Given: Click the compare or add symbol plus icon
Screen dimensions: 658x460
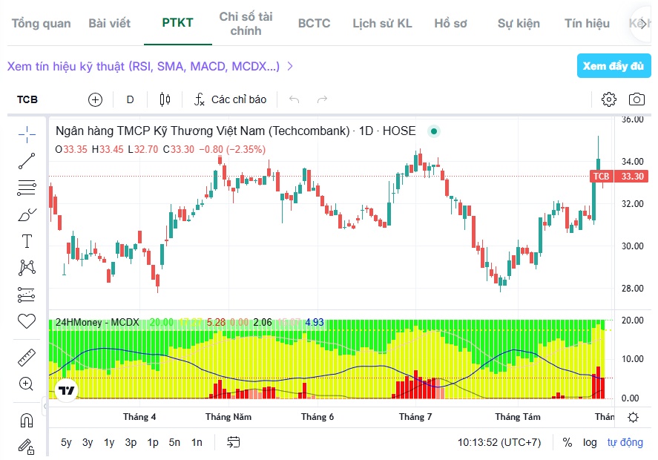Looking at the screenshot, I should [x=95, y=99].
